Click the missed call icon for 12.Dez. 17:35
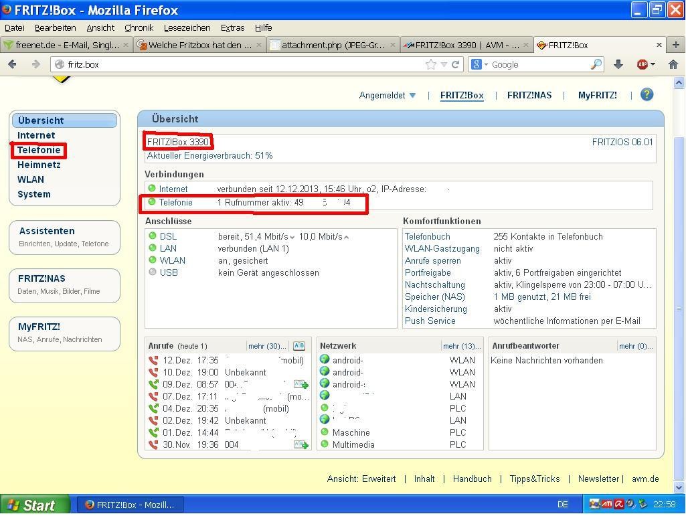The height and width of the screenshot is (516, 686). coord(153,360)
